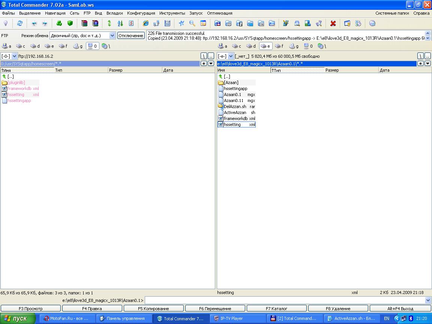The height and width of the screenshot is (324, 432).
Task: Click the single green cube icon
Action: (x=70, y=23)
